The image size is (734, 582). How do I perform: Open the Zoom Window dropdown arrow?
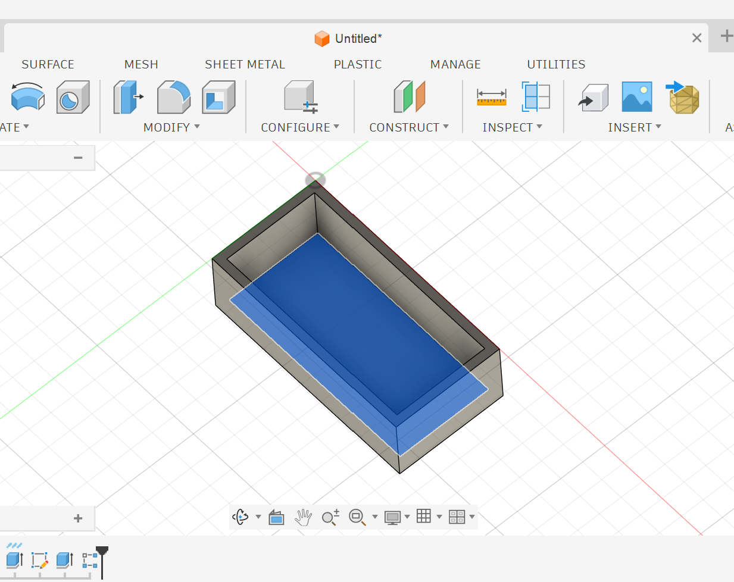375,517
